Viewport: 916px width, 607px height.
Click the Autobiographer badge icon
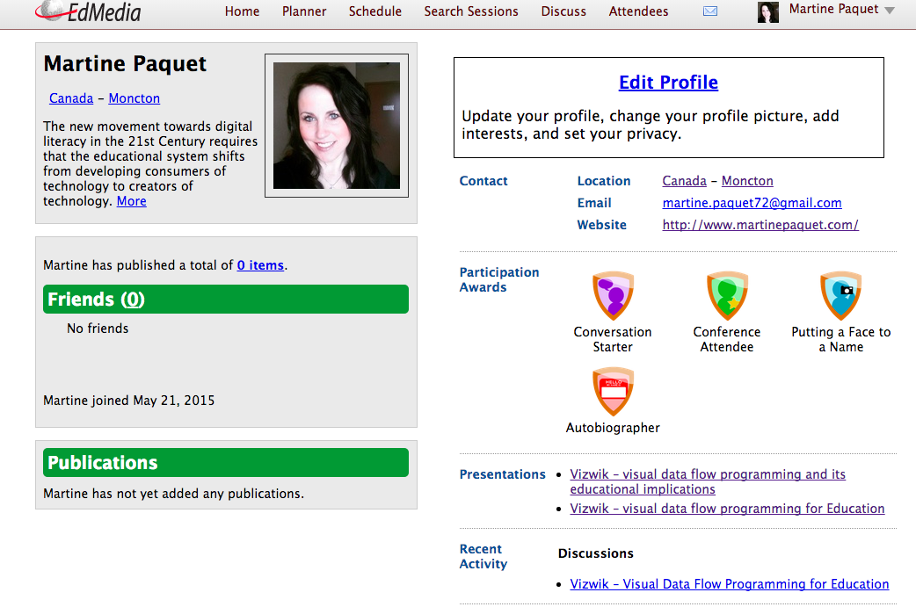pyautogui.click(x=613, y=391)
